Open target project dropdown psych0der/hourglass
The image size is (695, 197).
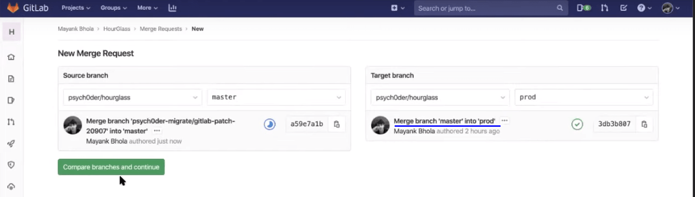point(440,97)
